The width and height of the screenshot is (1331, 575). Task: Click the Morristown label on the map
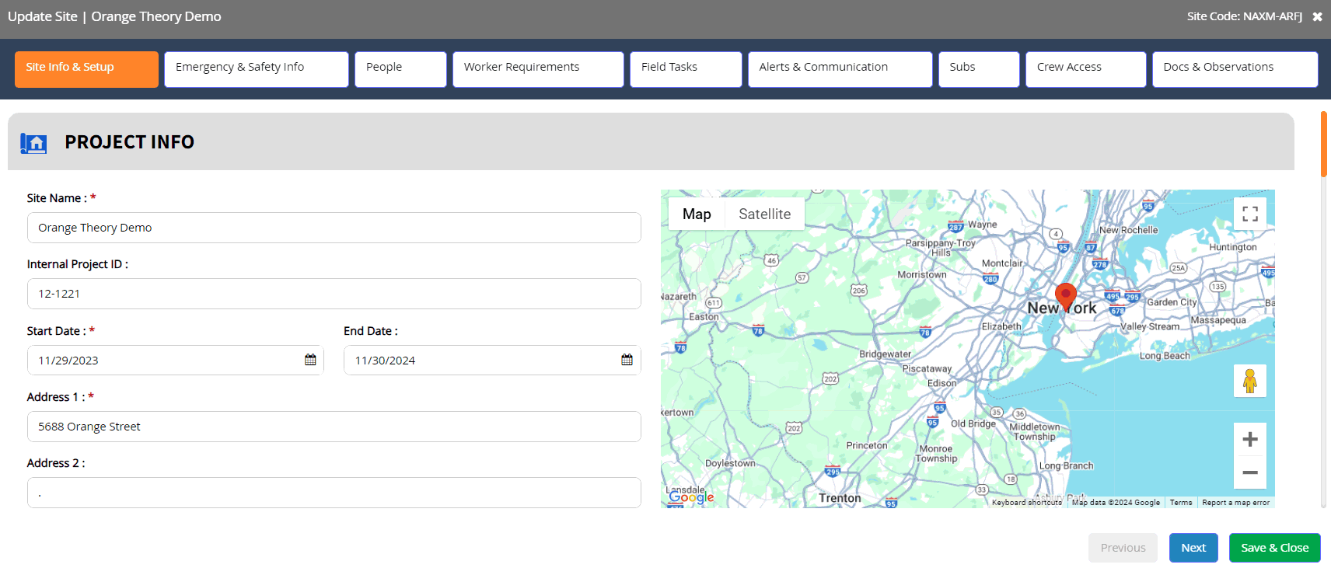point(922,274)
